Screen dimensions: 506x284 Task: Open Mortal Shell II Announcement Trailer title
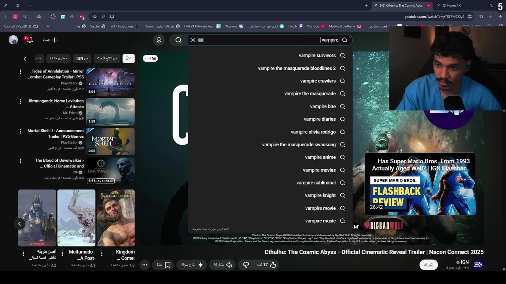[x=56, y=133]
